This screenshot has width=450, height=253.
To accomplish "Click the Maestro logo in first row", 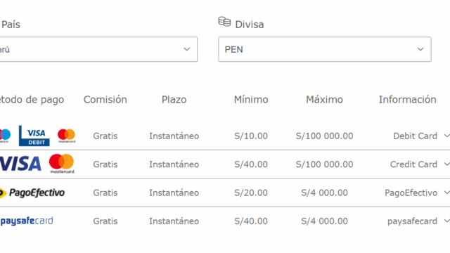I will pos(5,136).
